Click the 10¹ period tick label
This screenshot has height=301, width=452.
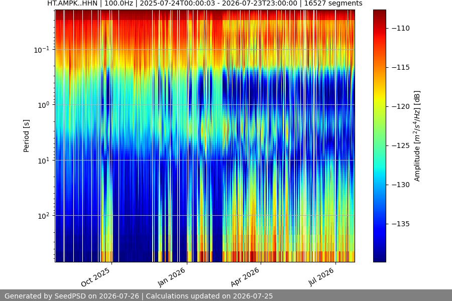tap(43, 161)
